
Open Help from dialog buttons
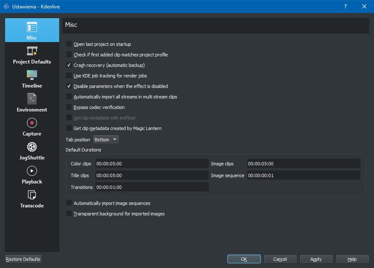[x=352, y=259]
